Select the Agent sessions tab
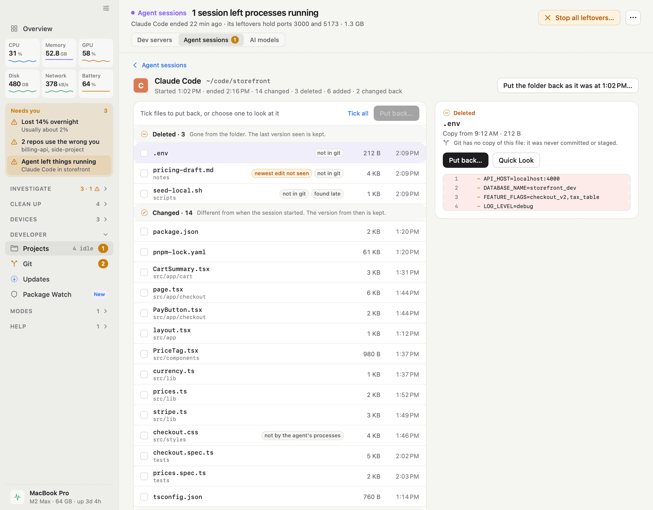The image size is (653, 510). click(211, 40)
